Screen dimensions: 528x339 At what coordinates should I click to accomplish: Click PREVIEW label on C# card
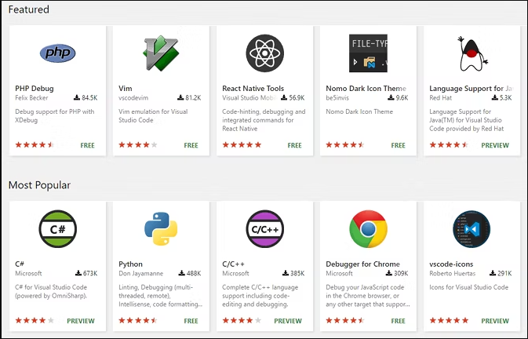point(81,321)
